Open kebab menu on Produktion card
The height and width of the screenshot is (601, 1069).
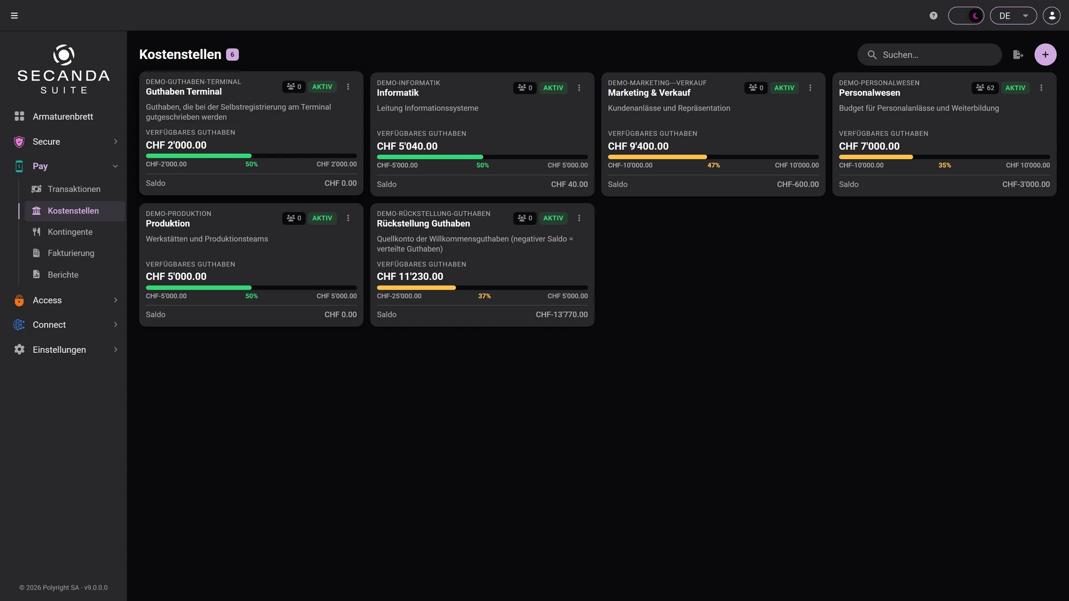(x=348, y=218)
